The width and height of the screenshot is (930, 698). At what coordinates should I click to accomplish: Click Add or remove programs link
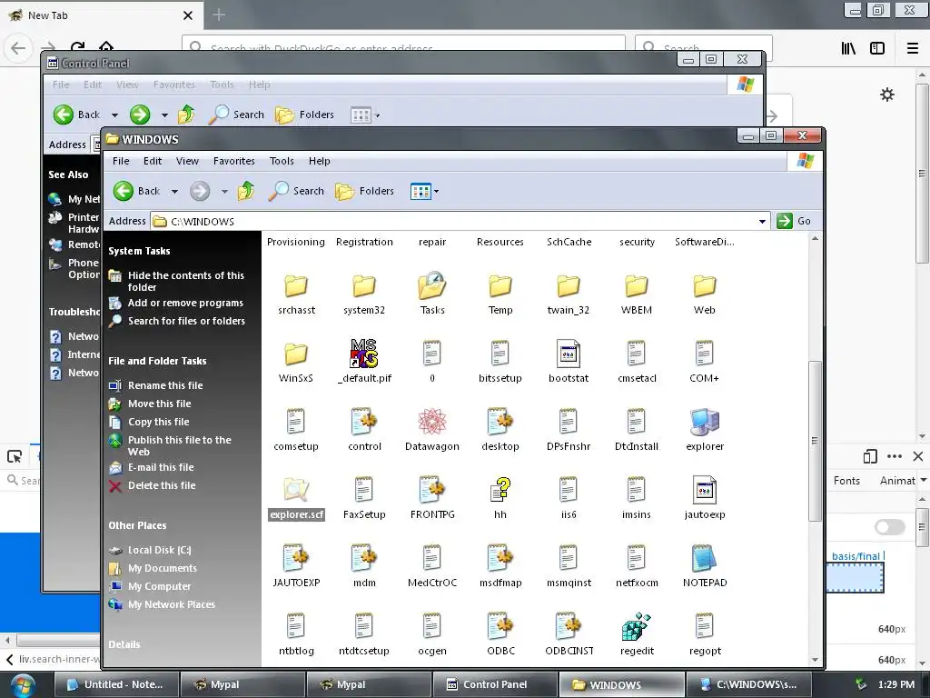point(185,303)
